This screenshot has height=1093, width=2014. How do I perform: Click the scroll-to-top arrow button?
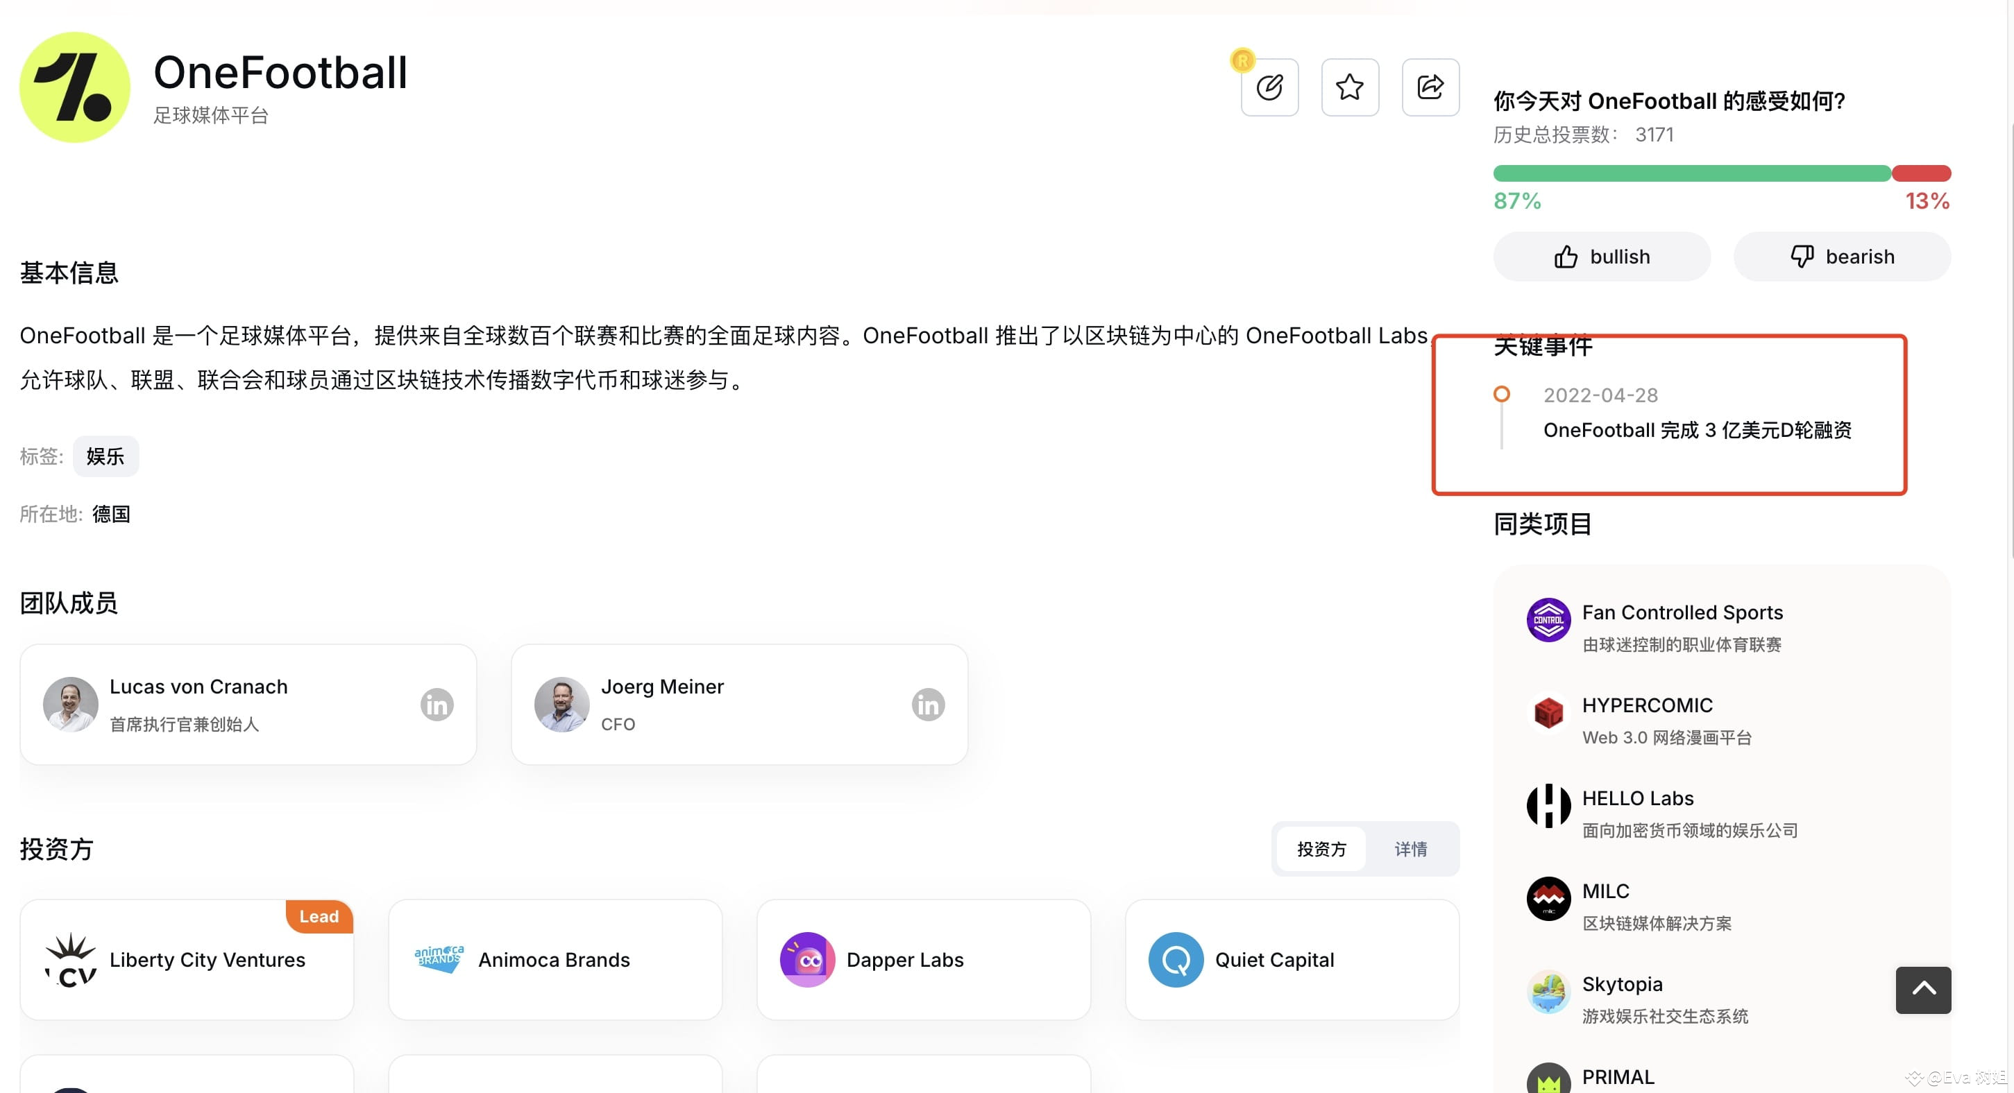click(1923, 990)
